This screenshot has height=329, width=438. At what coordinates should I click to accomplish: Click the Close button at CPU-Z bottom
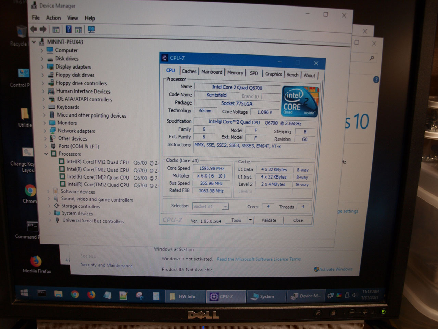[298, 221]
